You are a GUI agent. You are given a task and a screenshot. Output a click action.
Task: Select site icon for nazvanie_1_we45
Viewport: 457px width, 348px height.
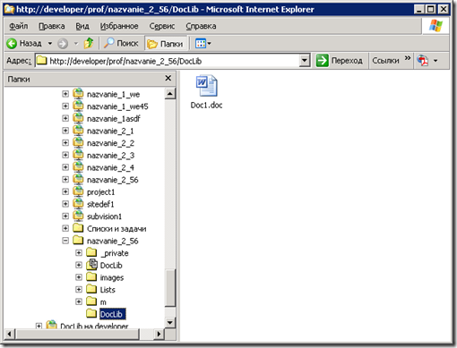78,106
